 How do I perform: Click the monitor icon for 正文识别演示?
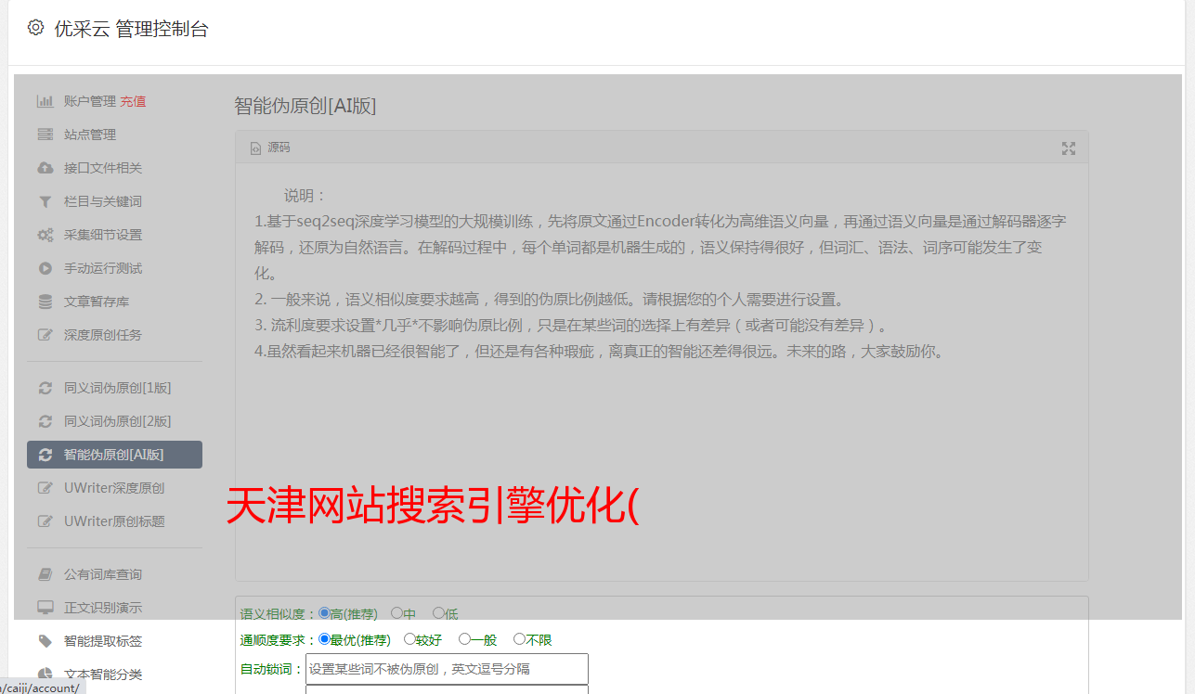pyautogui.click(x=45, y=608)
